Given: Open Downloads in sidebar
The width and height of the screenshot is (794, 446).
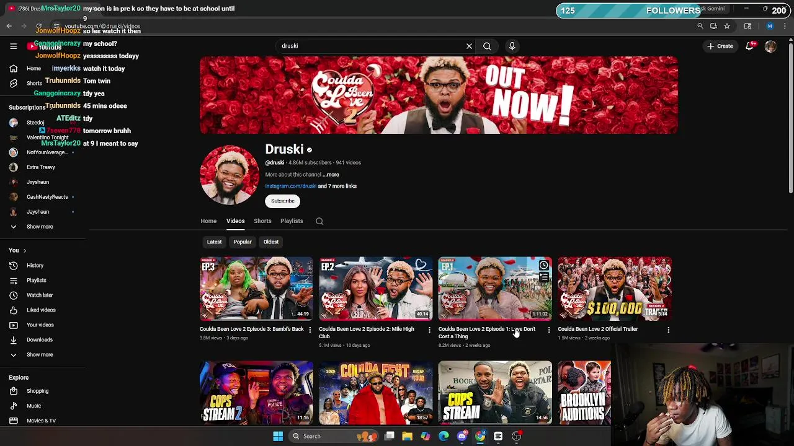Looking at the screenshot, I should (39, 339).
